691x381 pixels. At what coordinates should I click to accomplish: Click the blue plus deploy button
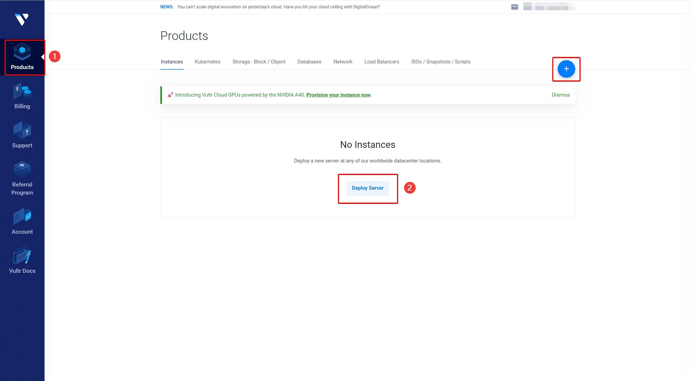pos(566,69)
